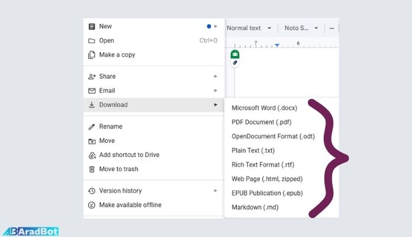This screenshot has width=412, height=237.
Task: Click the Move to trash bin icon
Action: click(92, 169)
